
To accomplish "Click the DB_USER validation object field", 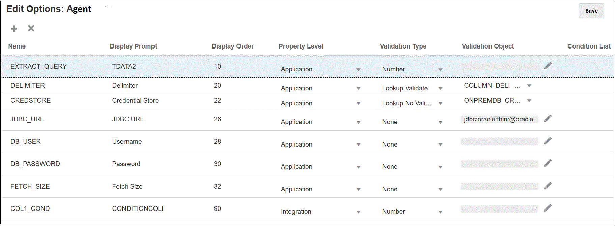I will [499, 141].
